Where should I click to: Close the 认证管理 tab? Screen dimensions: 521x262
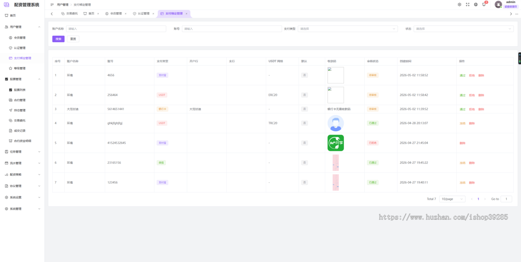point(153,13)
